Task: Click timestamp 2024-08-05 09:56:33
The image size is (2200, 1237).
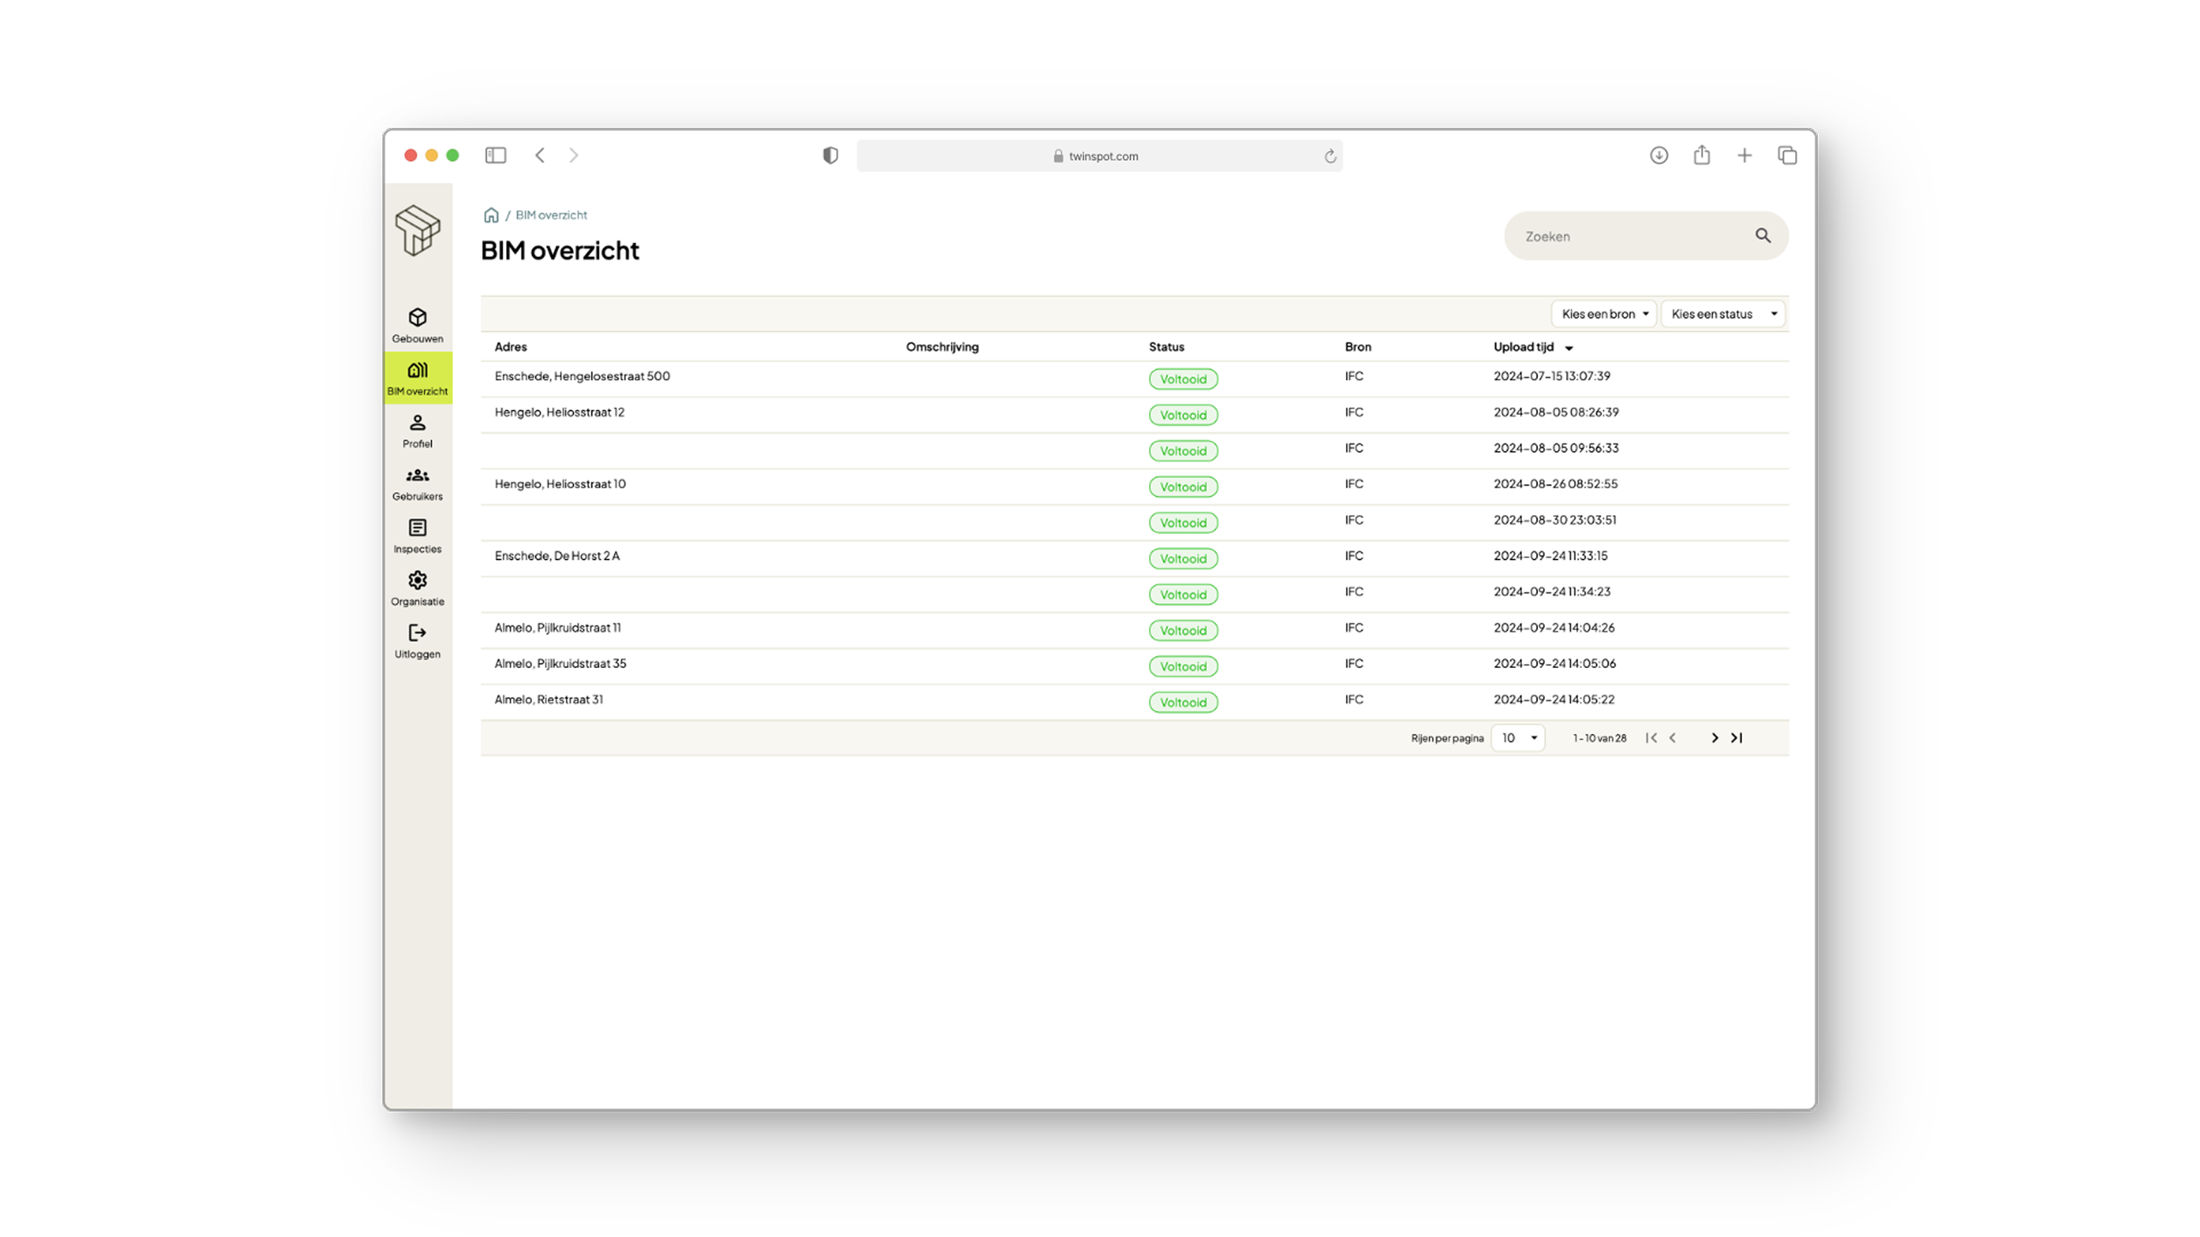Action: (x=1555, y=448)
